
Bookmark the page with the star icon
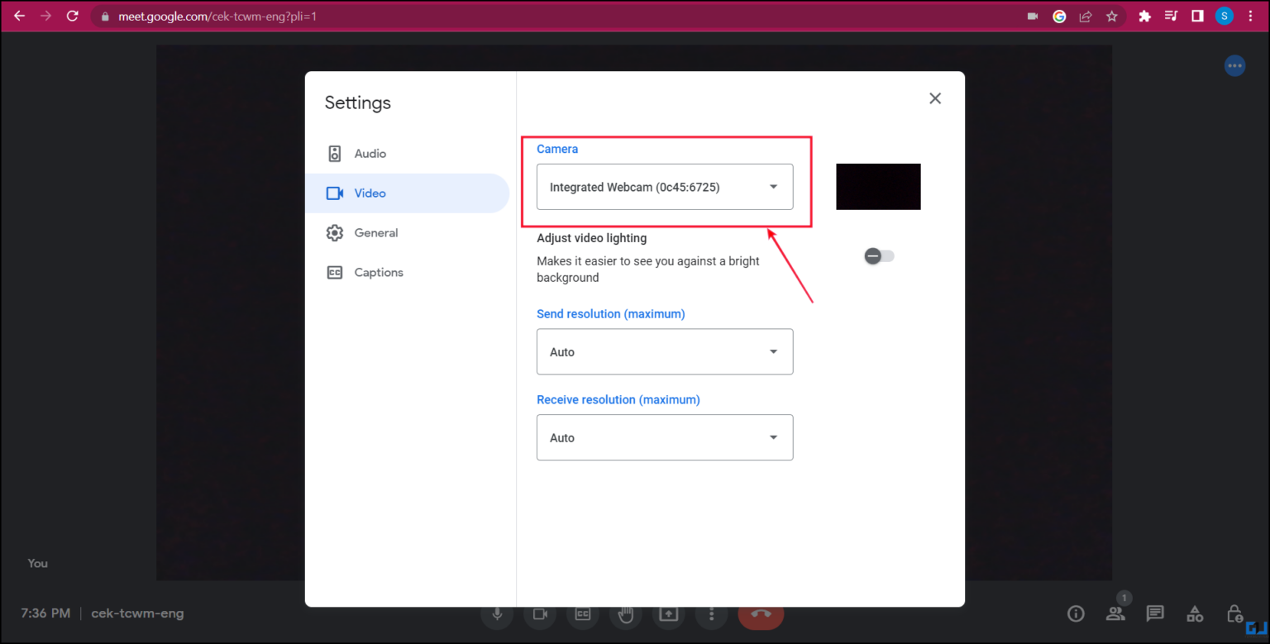1112,16
